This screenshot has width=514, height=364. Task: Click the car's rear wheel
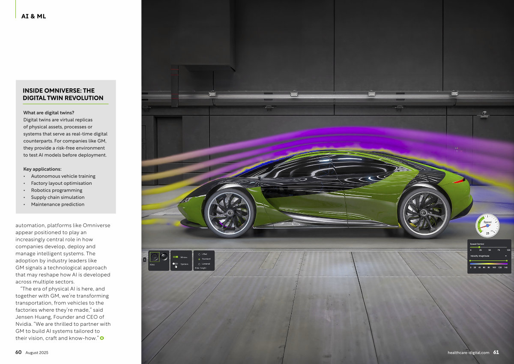coord(424,213)
